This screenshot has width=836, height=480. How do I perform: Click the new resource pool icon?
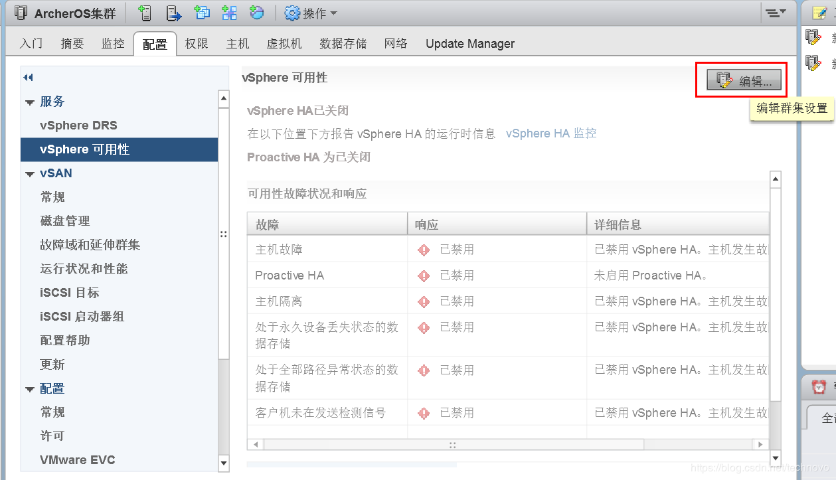[x=229, y=12]
